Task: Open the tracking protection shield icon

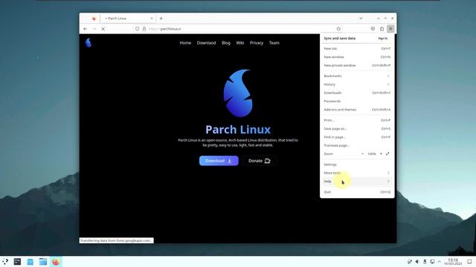Action: [137, 29]
